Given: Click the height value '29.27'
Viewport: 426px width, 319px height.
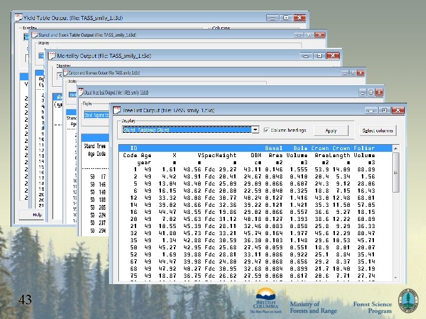Looking at the screenshot, I should click(x=228, y=170).
